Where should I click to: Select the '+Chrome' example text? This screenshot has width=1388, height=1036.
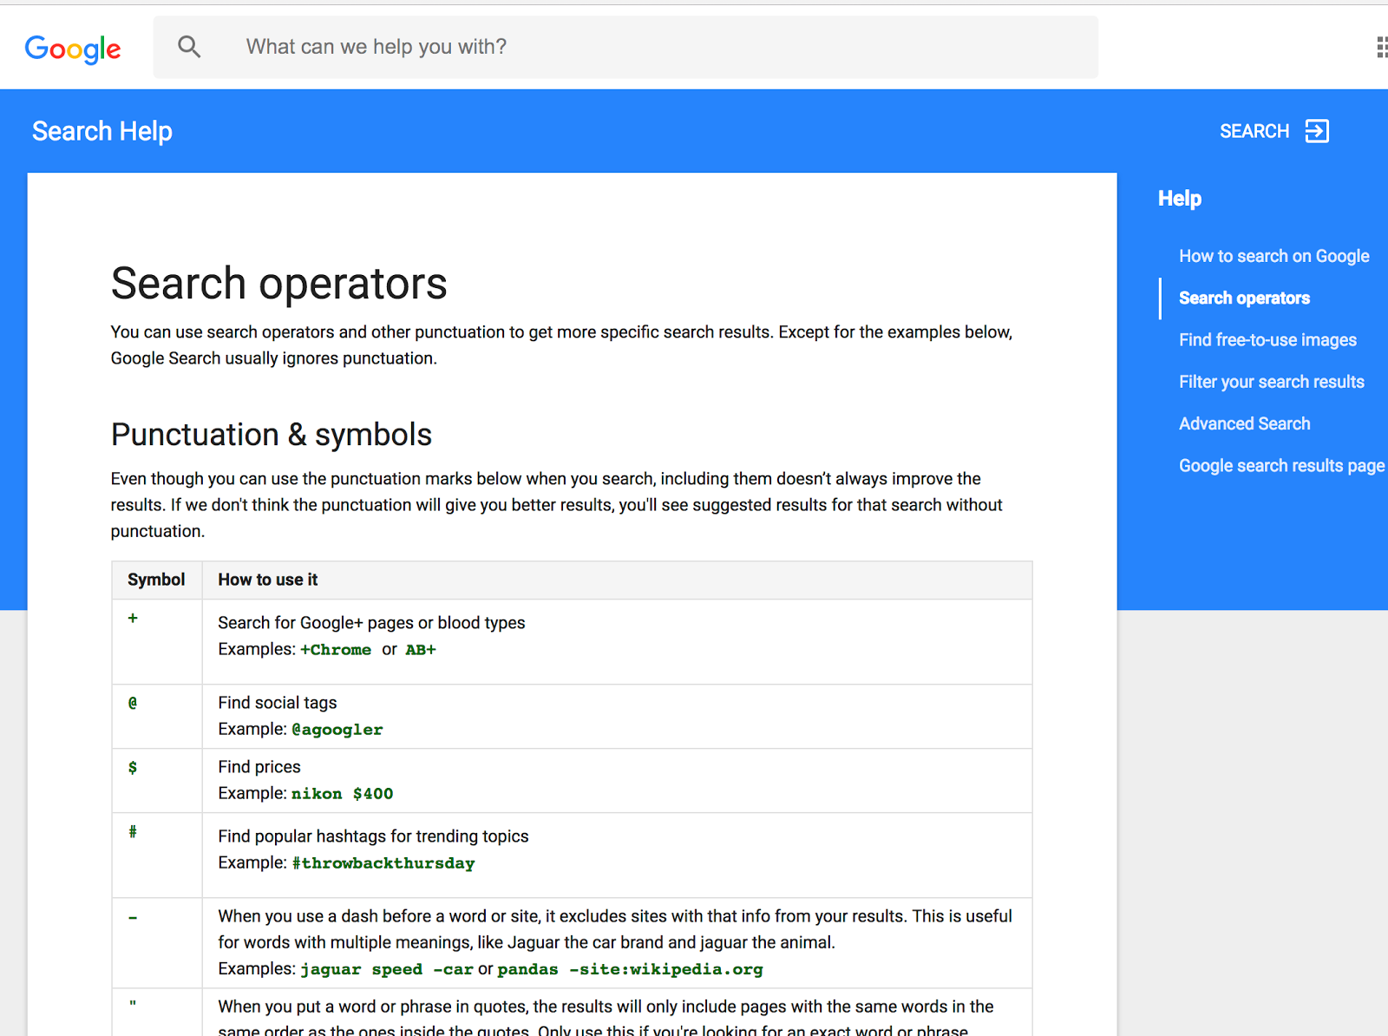pos(337,649)
